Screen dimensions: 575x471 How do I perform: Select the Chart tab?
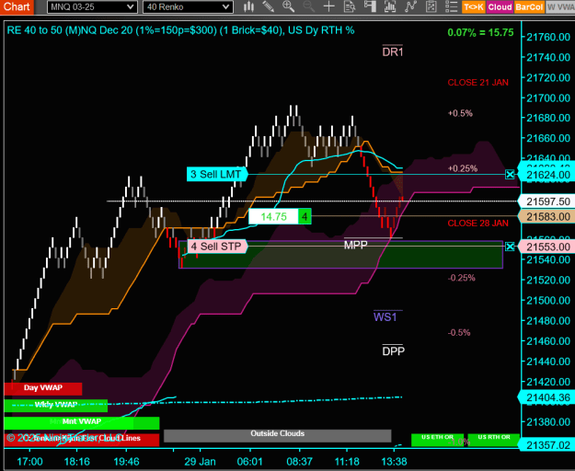(x=17, y=7)
